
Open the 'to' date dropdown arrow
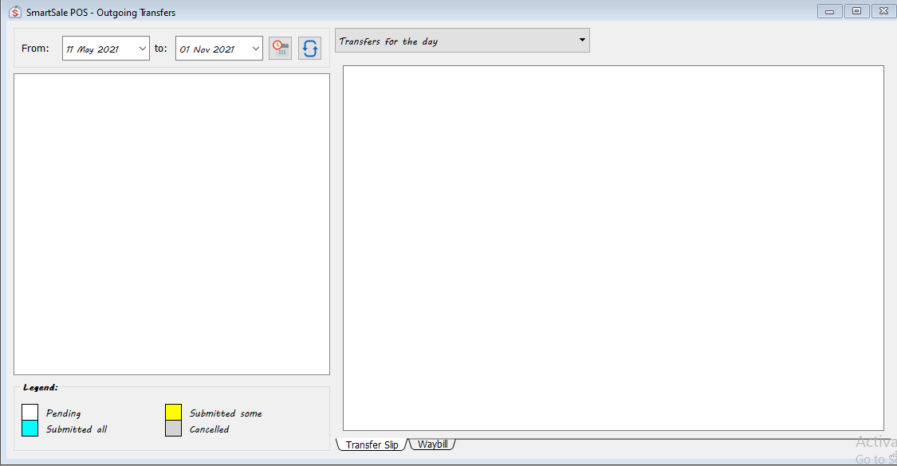coord(256,49)
